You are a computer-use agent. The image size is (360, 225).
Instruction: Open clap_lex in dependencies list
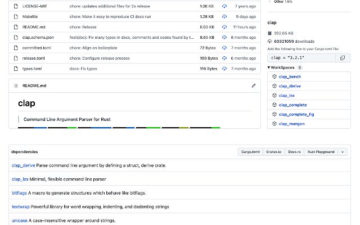click(20, 179)
